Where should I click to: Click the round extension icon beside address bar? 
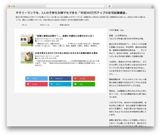click(109, 6)
